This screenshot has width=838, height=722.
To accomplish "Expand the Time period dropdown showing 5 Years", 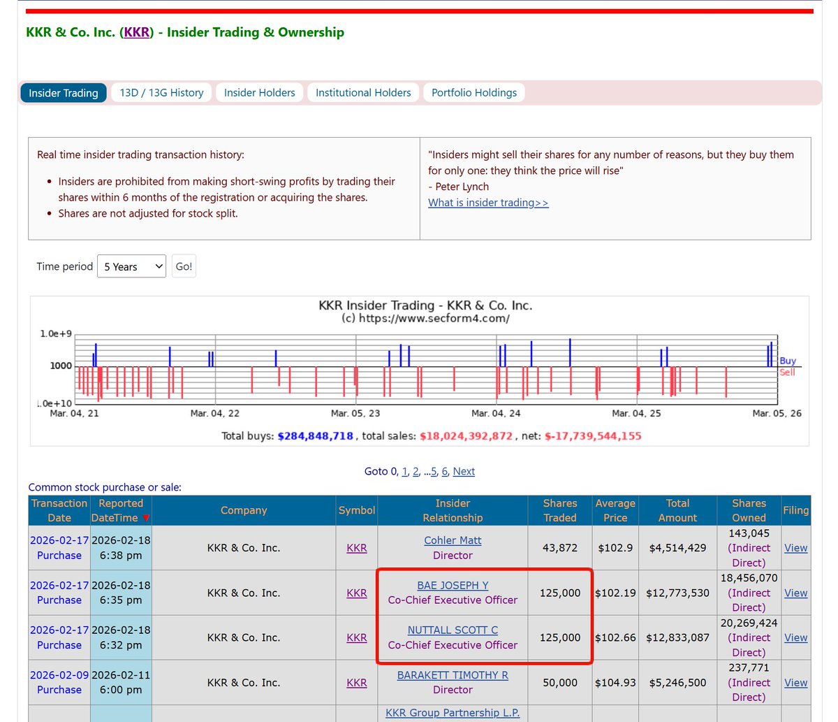I will (131, 266).
